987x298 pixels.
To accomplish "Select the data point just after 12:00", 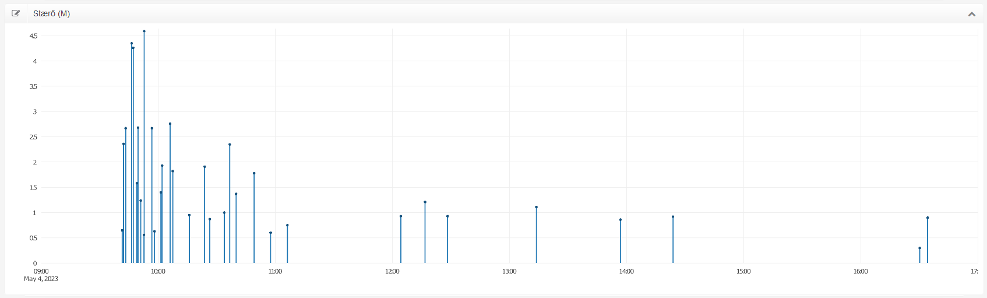I will point(401,216).
